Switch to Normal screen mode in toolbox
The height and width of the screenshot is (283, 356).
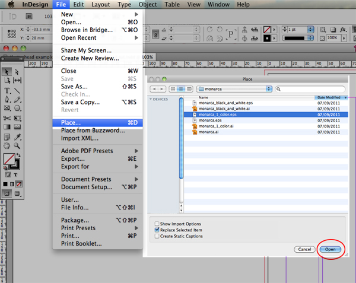point(7,193)
